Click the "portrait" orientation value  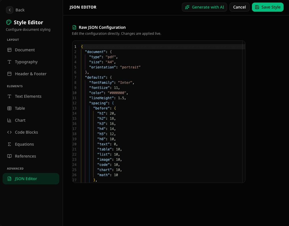[x=130, y=67]
